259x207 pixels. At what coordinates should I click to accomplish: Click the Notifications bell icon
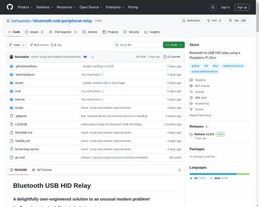[184, 21]
